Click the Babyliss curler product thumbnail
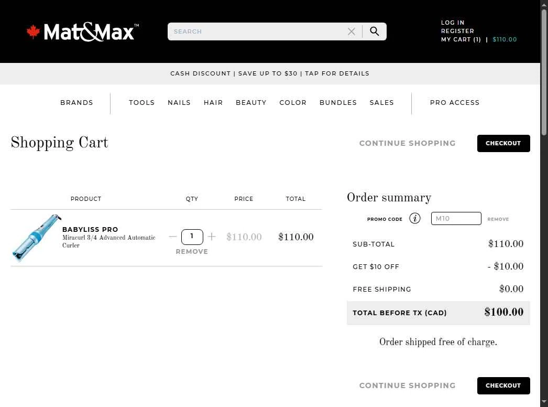548x407 pixels. point(37,238)
